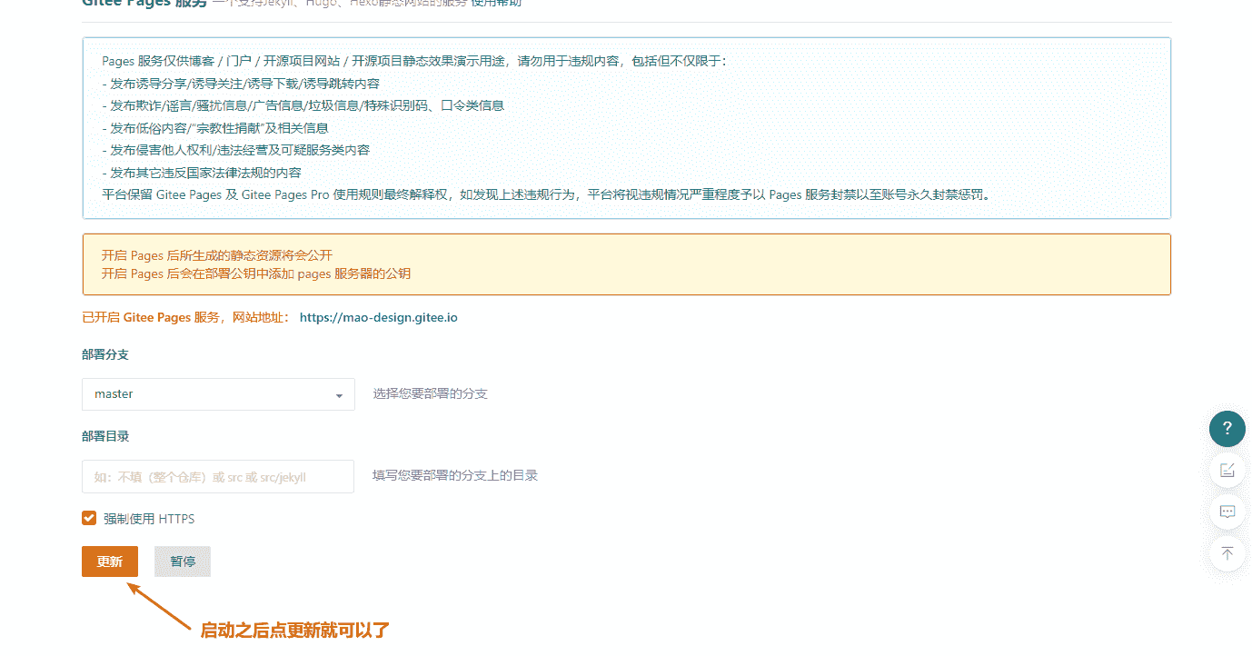This screenshot has height=656, width=1252.
Task: Click the 部署分支 section label
Action: click(105, 354)
